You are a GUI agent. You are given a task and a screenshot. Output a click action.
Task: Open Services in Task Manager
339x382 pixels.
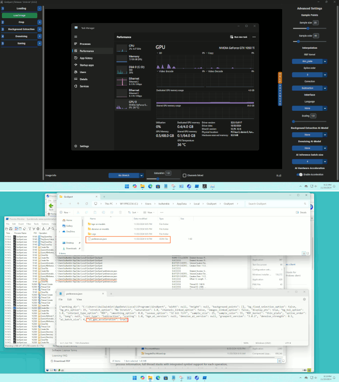point(84,86)
